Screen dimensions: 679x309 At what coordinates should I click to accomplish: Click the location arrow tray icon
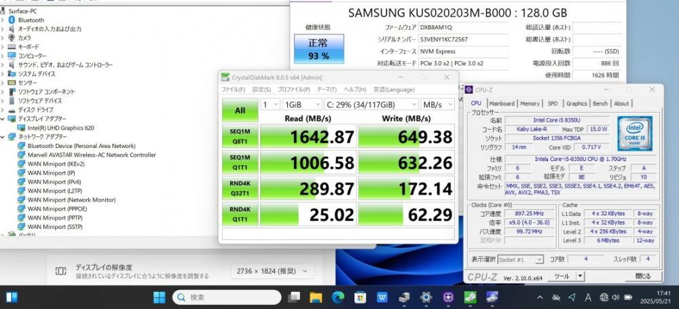572,297
